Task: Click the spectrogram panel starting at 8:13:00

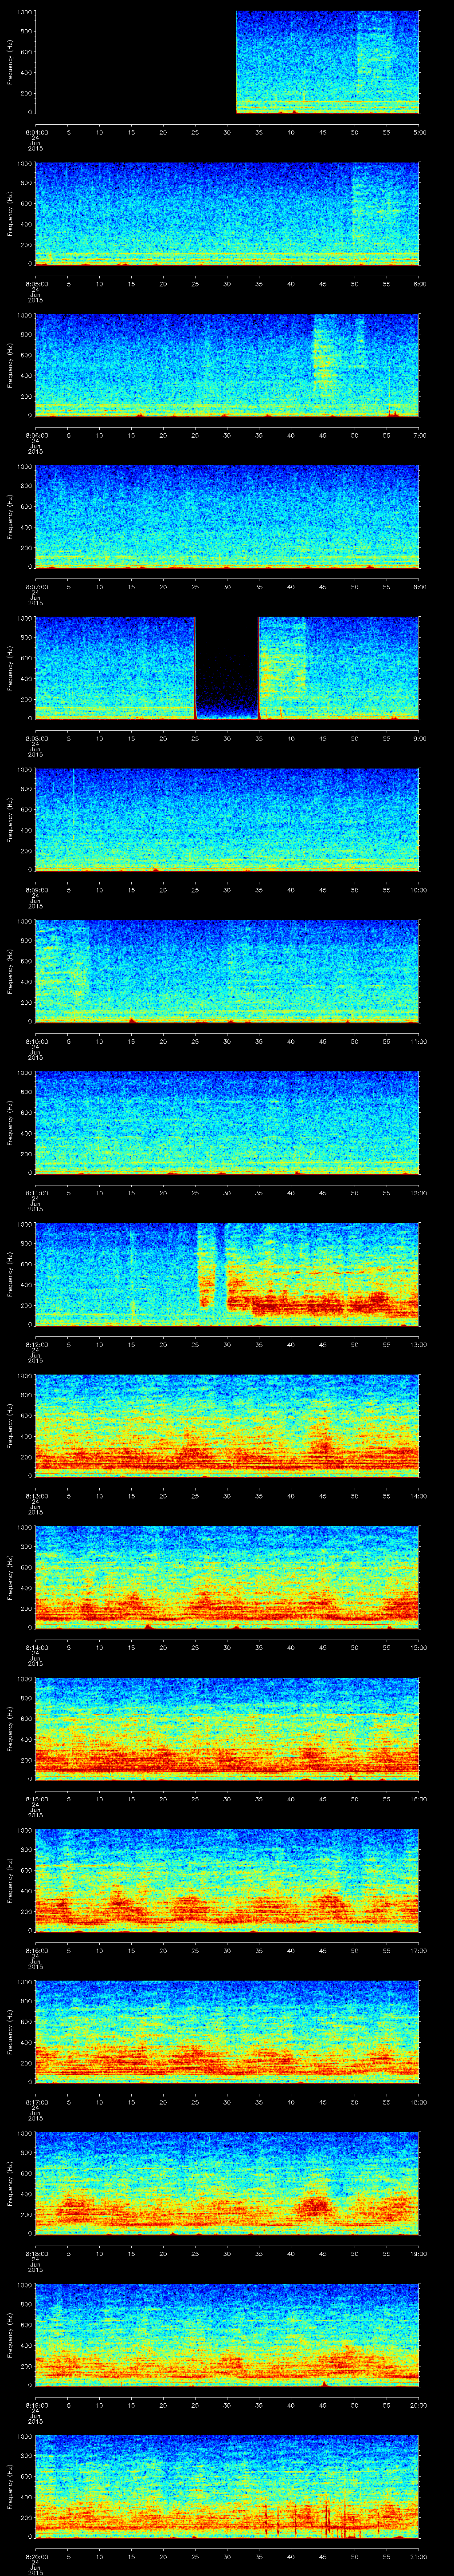Action: pyautogui.click(x=227, y=1426)
